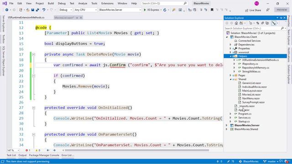This screenshot has width=292, height=164.
Task: Click Show All Files icon in Solution Explorer
Action: [267, 23]
